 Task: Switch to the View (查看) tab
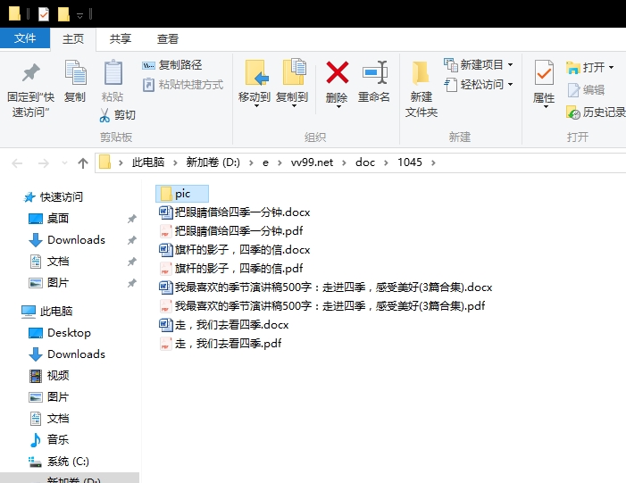[x=168, y=39]
